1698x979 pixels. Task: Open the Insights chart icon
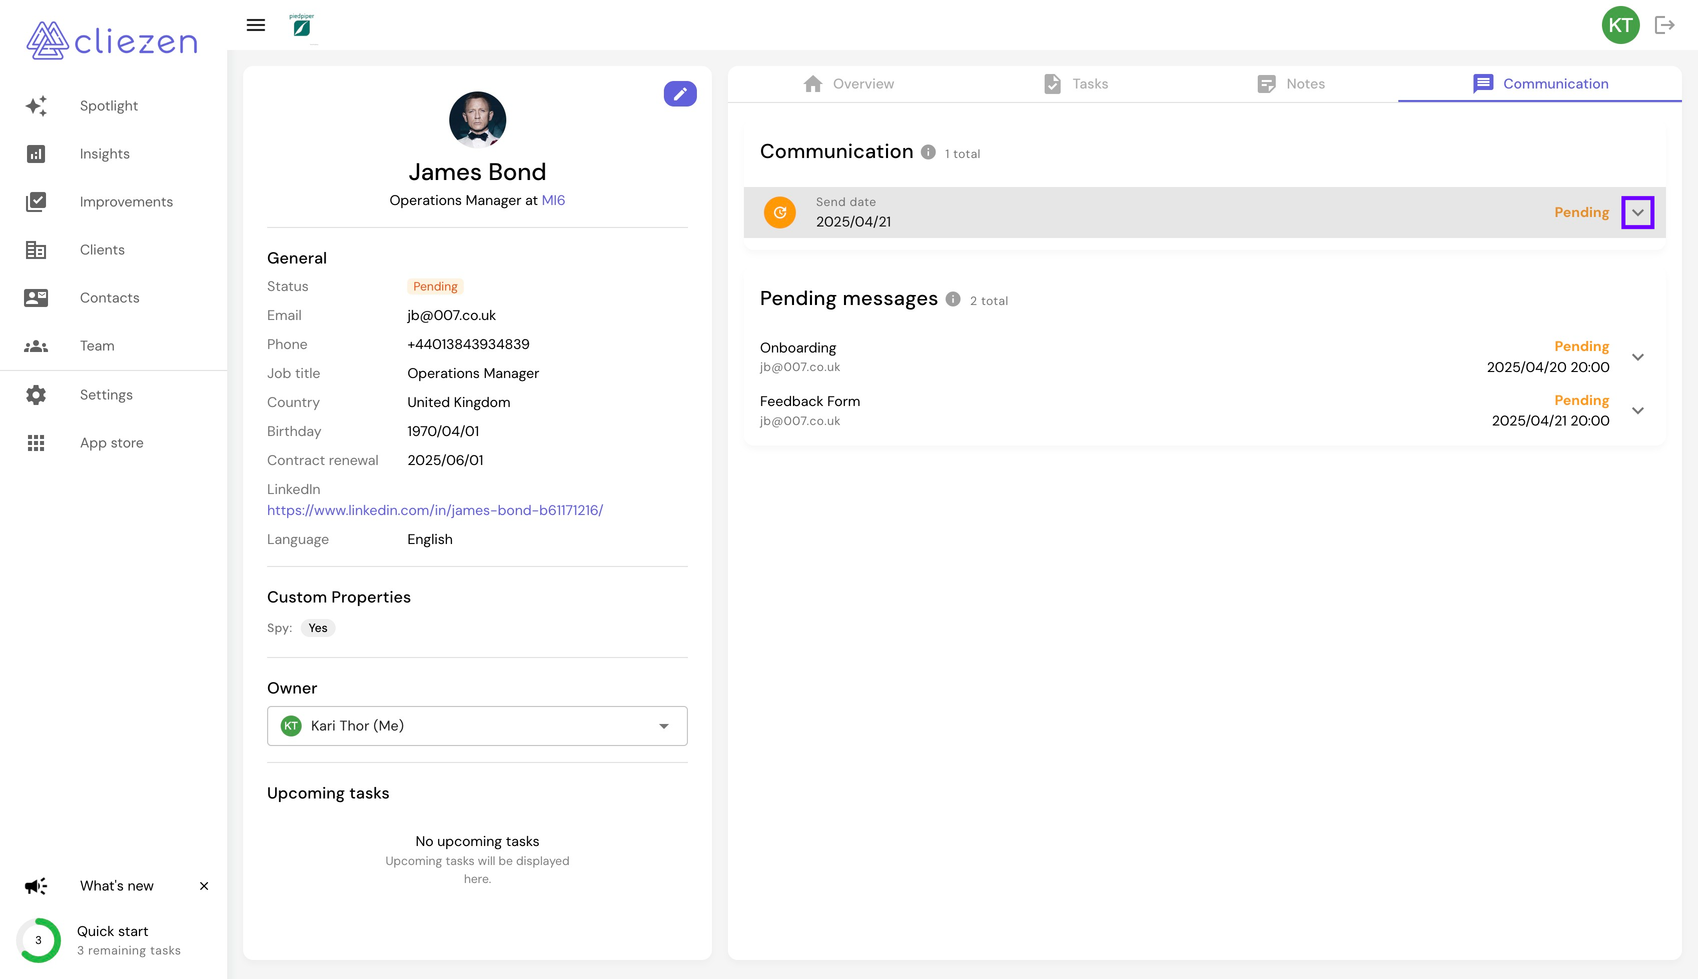(37, 154)
